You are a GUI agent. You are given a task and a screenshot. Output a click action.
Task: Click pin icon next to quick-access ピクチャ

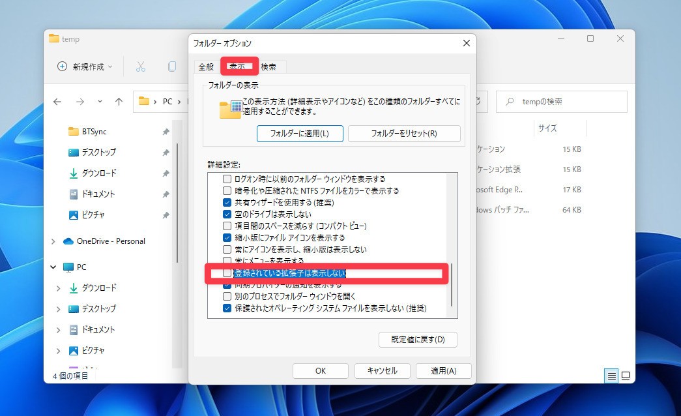[166, 215]
